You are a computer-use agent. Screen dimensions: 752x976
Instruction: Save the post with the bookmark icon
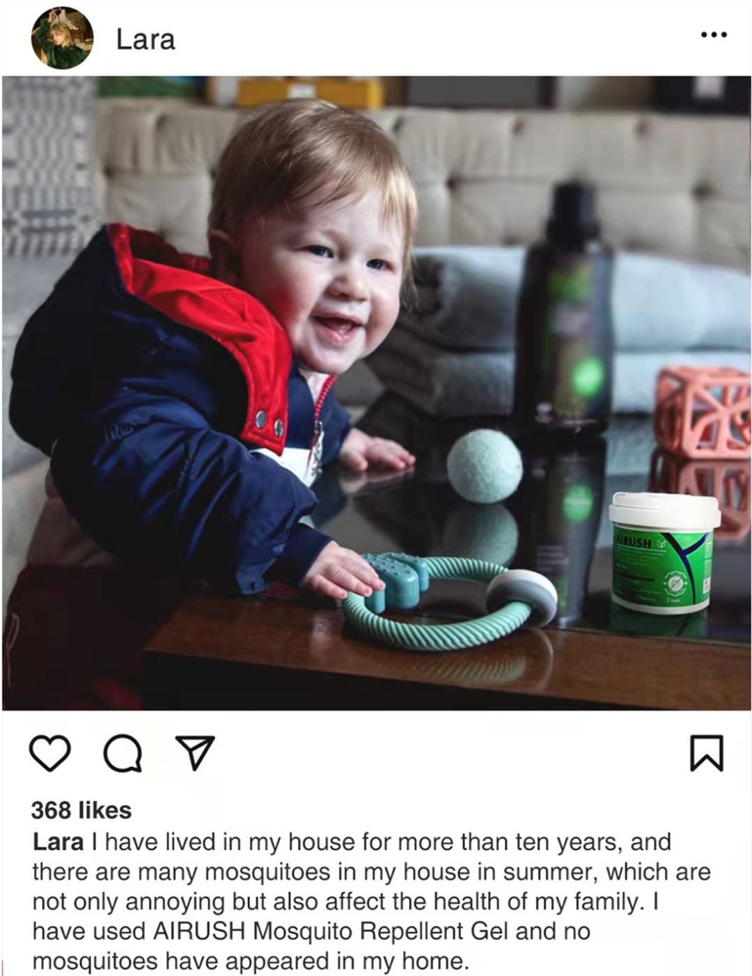tap(707, 753)
